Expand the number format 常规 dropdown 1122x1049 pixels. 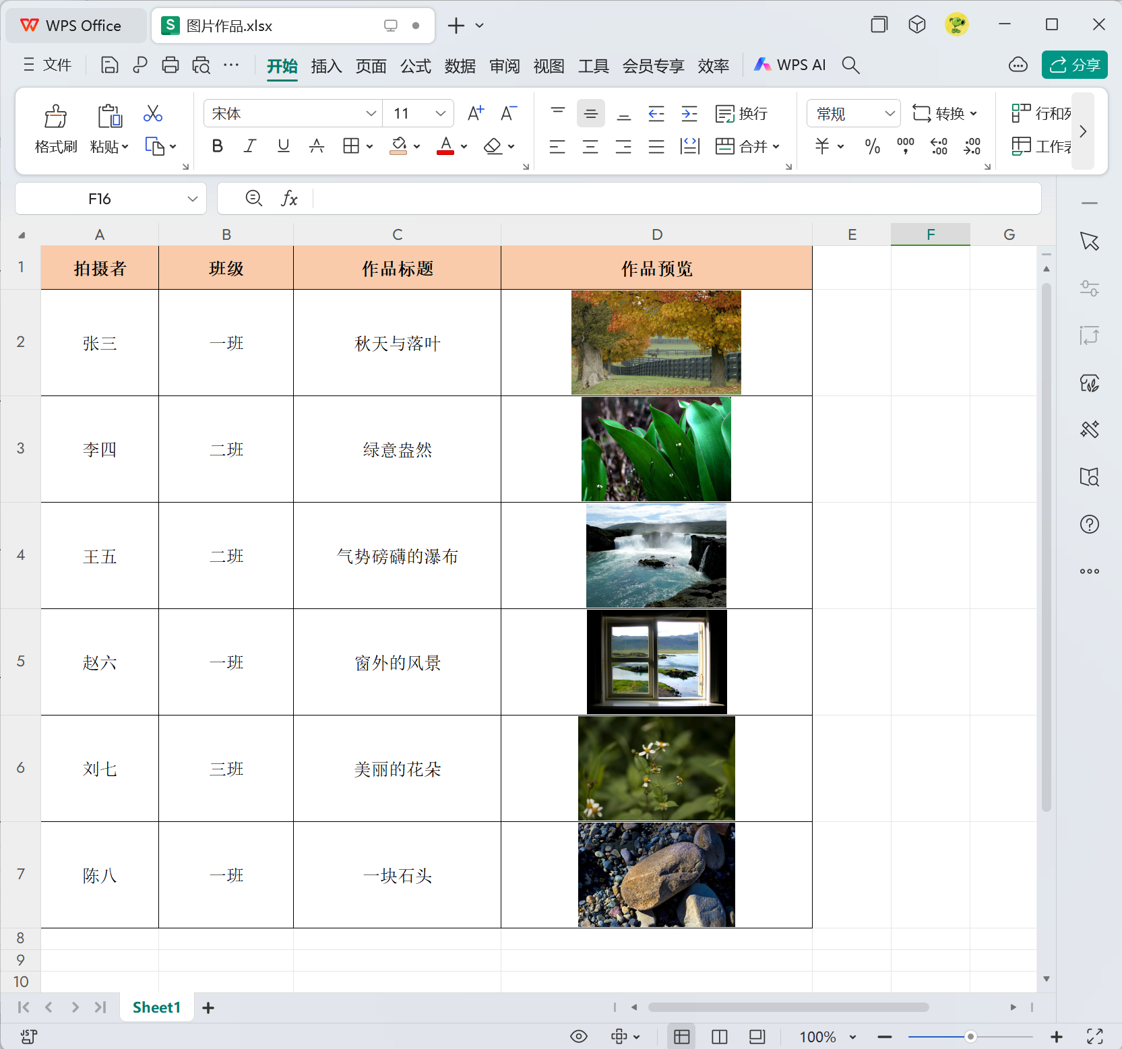[x=890, y=114]
